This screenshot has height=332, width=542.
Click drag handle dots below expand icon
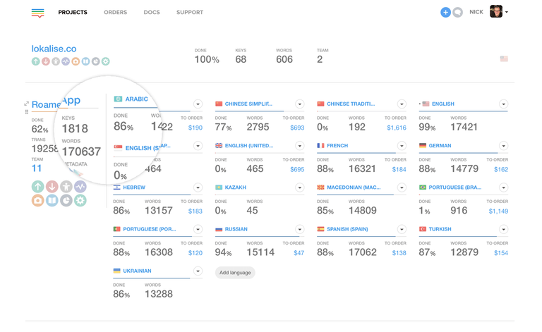[27, 112]
